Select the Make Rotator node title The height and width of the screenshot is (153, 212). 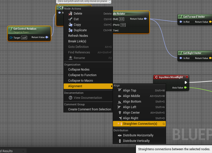pyautogui.click(x=119, y=14)
